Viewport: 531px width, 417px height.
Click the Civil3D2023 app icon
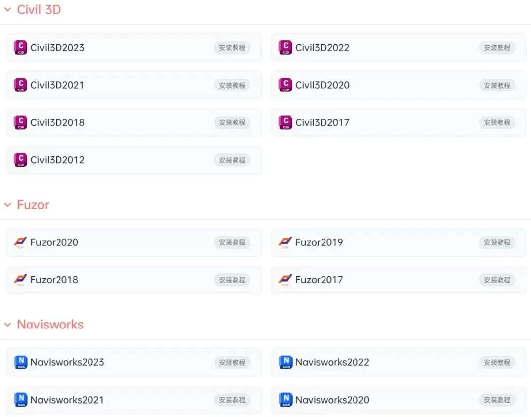pos(20,47)
